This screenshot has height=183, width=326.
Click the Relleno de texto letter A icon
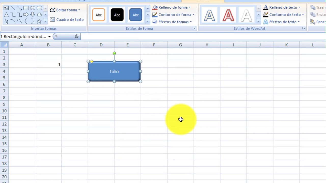pyautogui.click(x=266, y=7)
